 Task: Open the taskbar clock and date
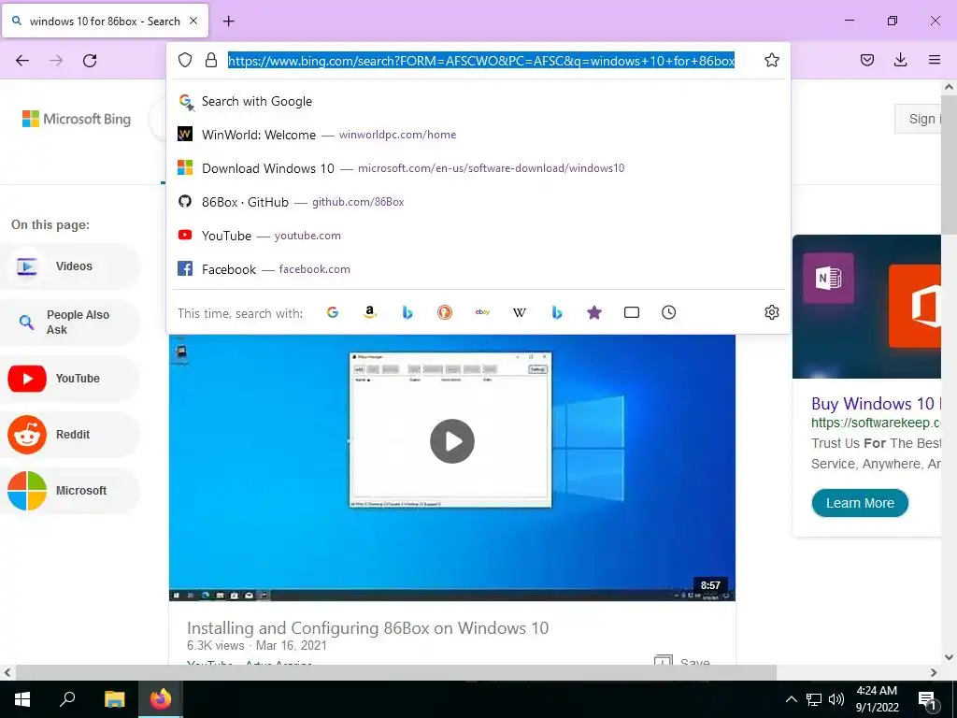pyautogui.click(x=877, y=699)
